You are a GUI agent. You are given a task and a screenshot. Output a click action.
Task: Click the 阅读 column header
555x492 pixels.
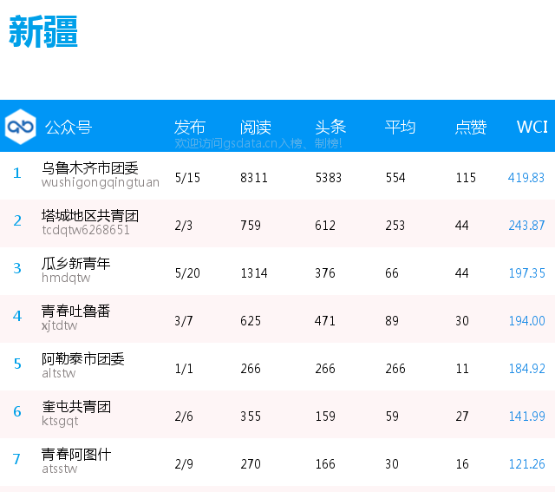click(x=256, y=128)
